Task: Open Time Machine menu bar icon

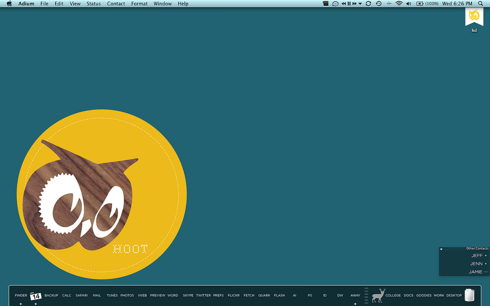Action: click(379, 4)
